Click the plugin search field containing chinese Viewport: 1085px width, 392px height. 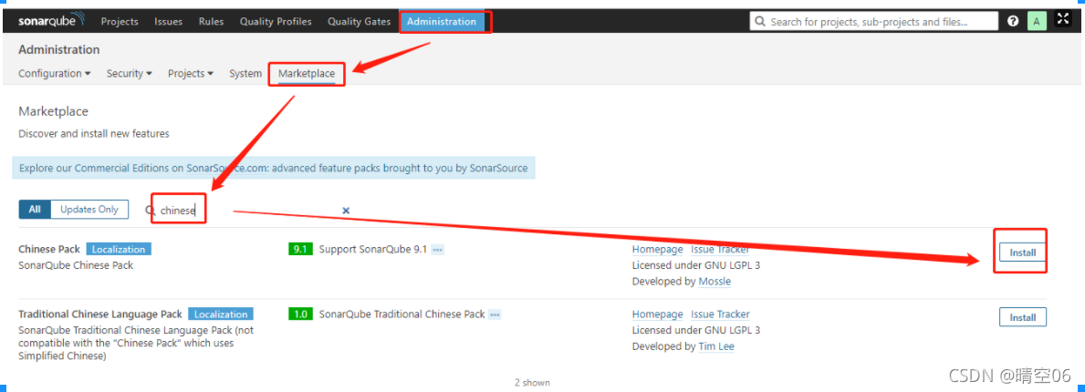coord(249,211)
